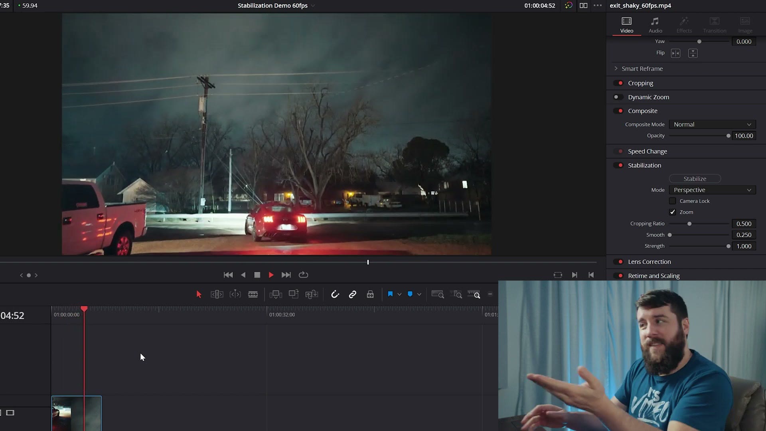This screenshot has height=431, width=766.
Task: Click the next keyframe arrow
Action: [x=36, y=275]
